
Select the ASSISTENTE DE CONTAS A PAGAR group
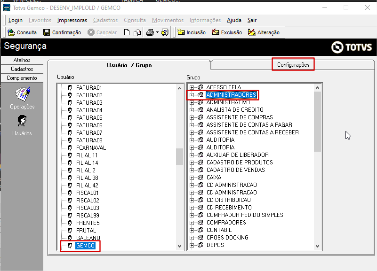coord(249,125)
